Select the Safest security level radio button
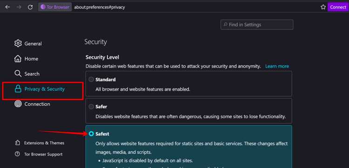The width and height of the screenshot is (349, 168). 91,134
